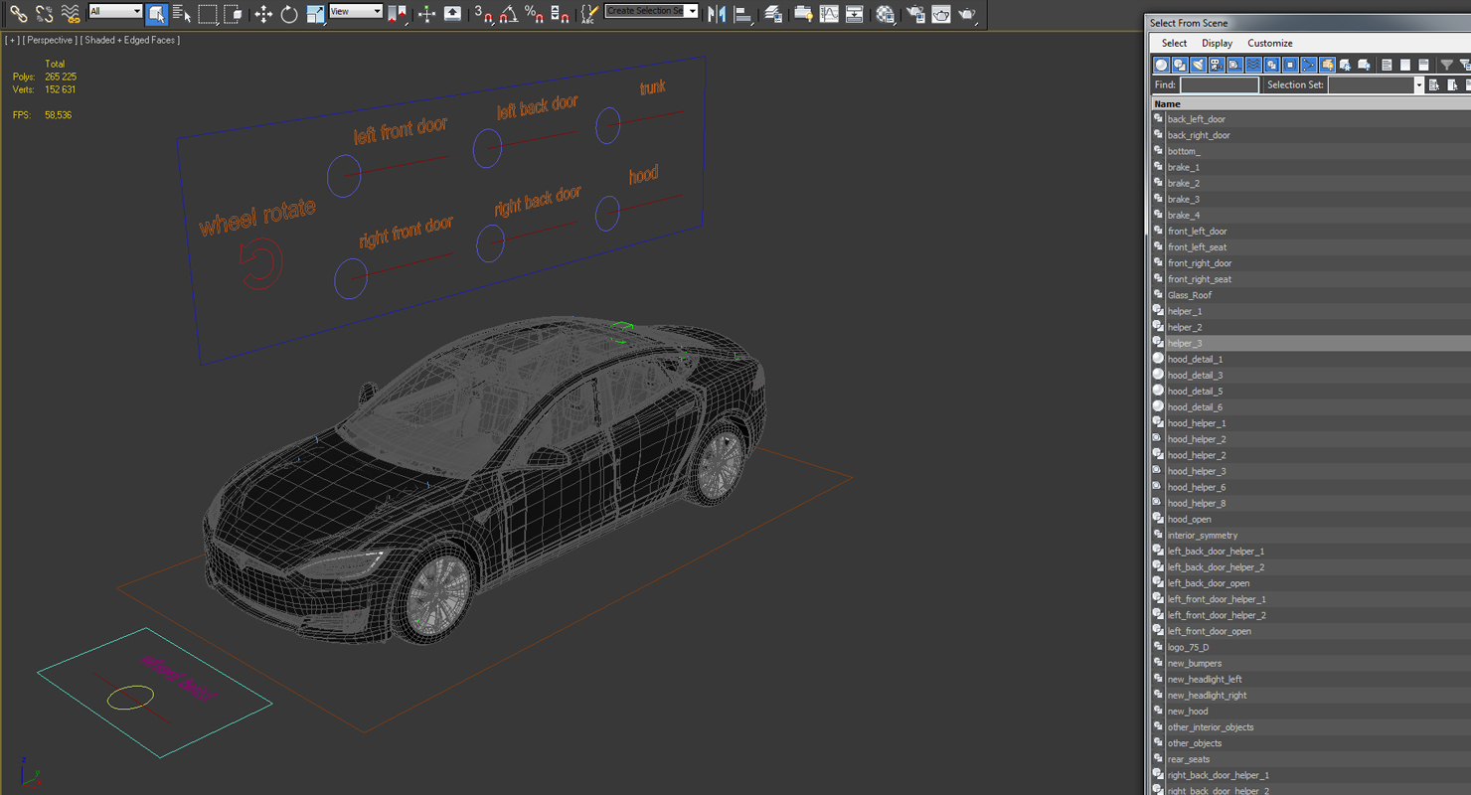1471x795 pixels.
Task: Select left_front_door_open in the list
Action: 1311,631
